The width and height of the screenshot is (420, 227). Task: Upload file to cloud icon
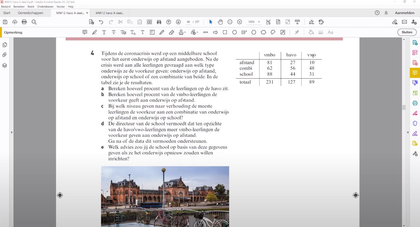14,22
